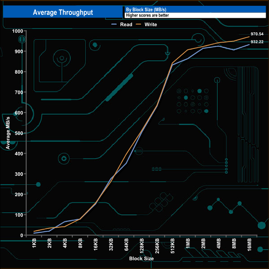Click the 16KB x-axis label
Image resolution: width=269 pixels, height=269 pixels.
(96, 244)
